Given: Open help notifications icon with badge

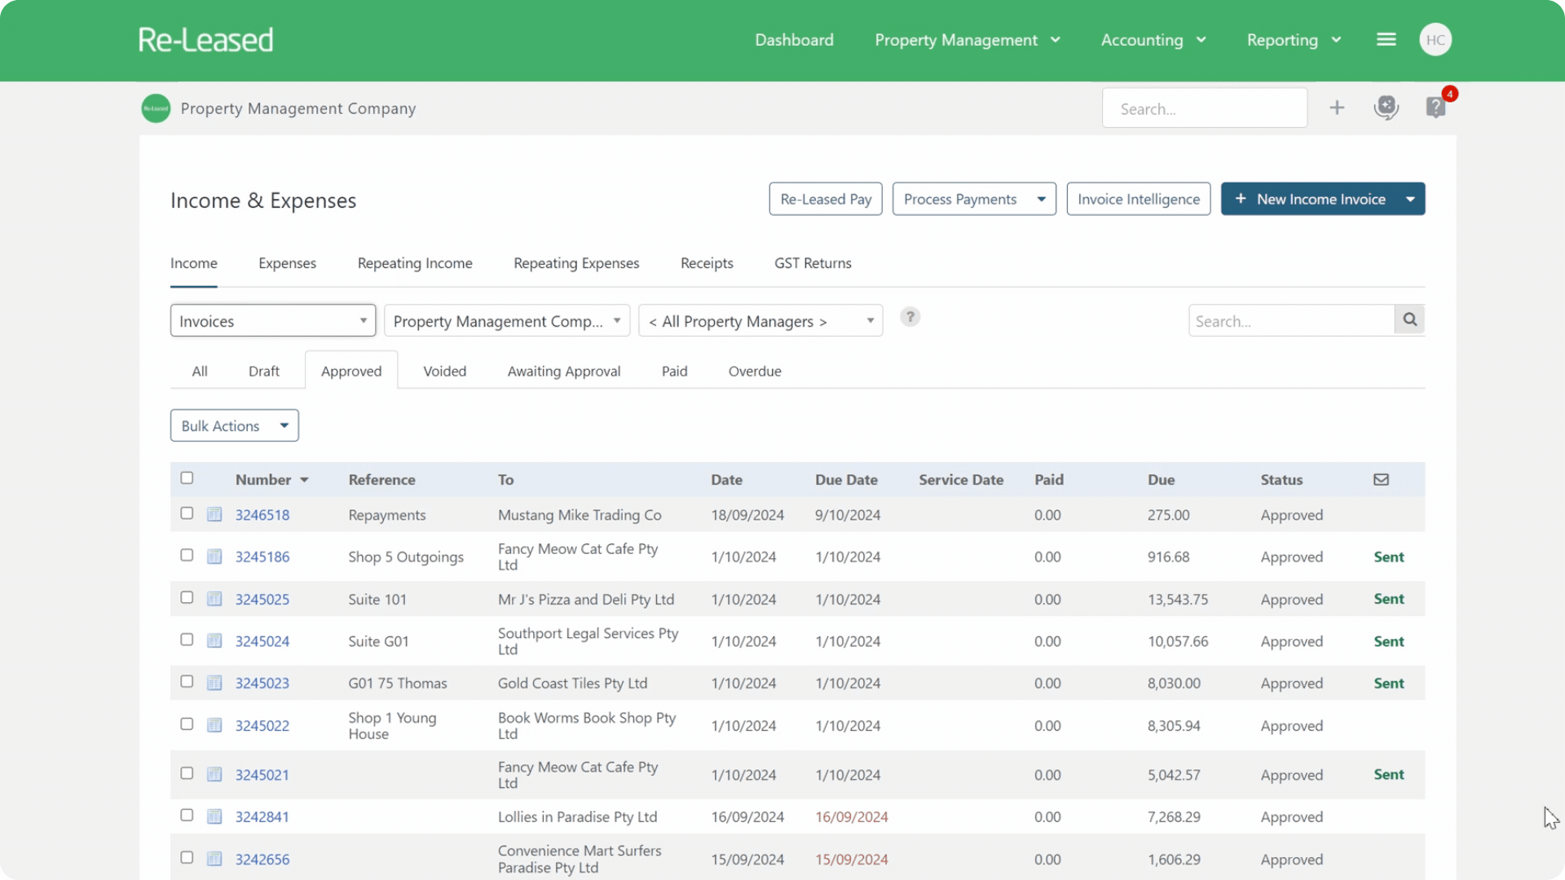Looking at the screenshot, I should (x=1436, y=107).
